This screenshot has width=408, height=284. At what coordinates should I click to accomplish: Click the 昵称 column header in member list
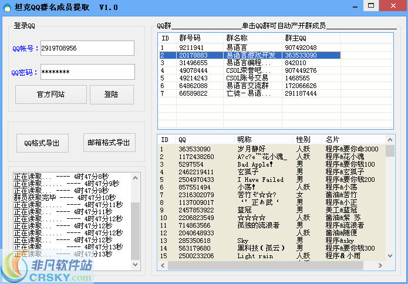click(264, 140)
